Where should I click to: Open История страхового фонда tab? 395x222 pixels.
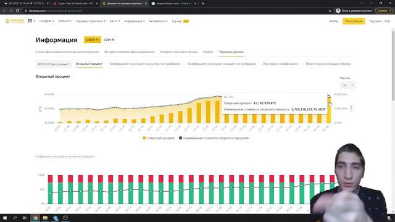(179, 52)
